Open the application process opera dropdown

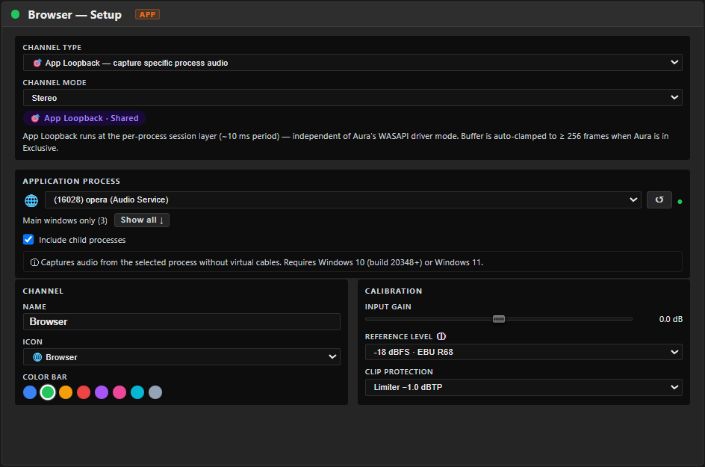tap(343, 200)
